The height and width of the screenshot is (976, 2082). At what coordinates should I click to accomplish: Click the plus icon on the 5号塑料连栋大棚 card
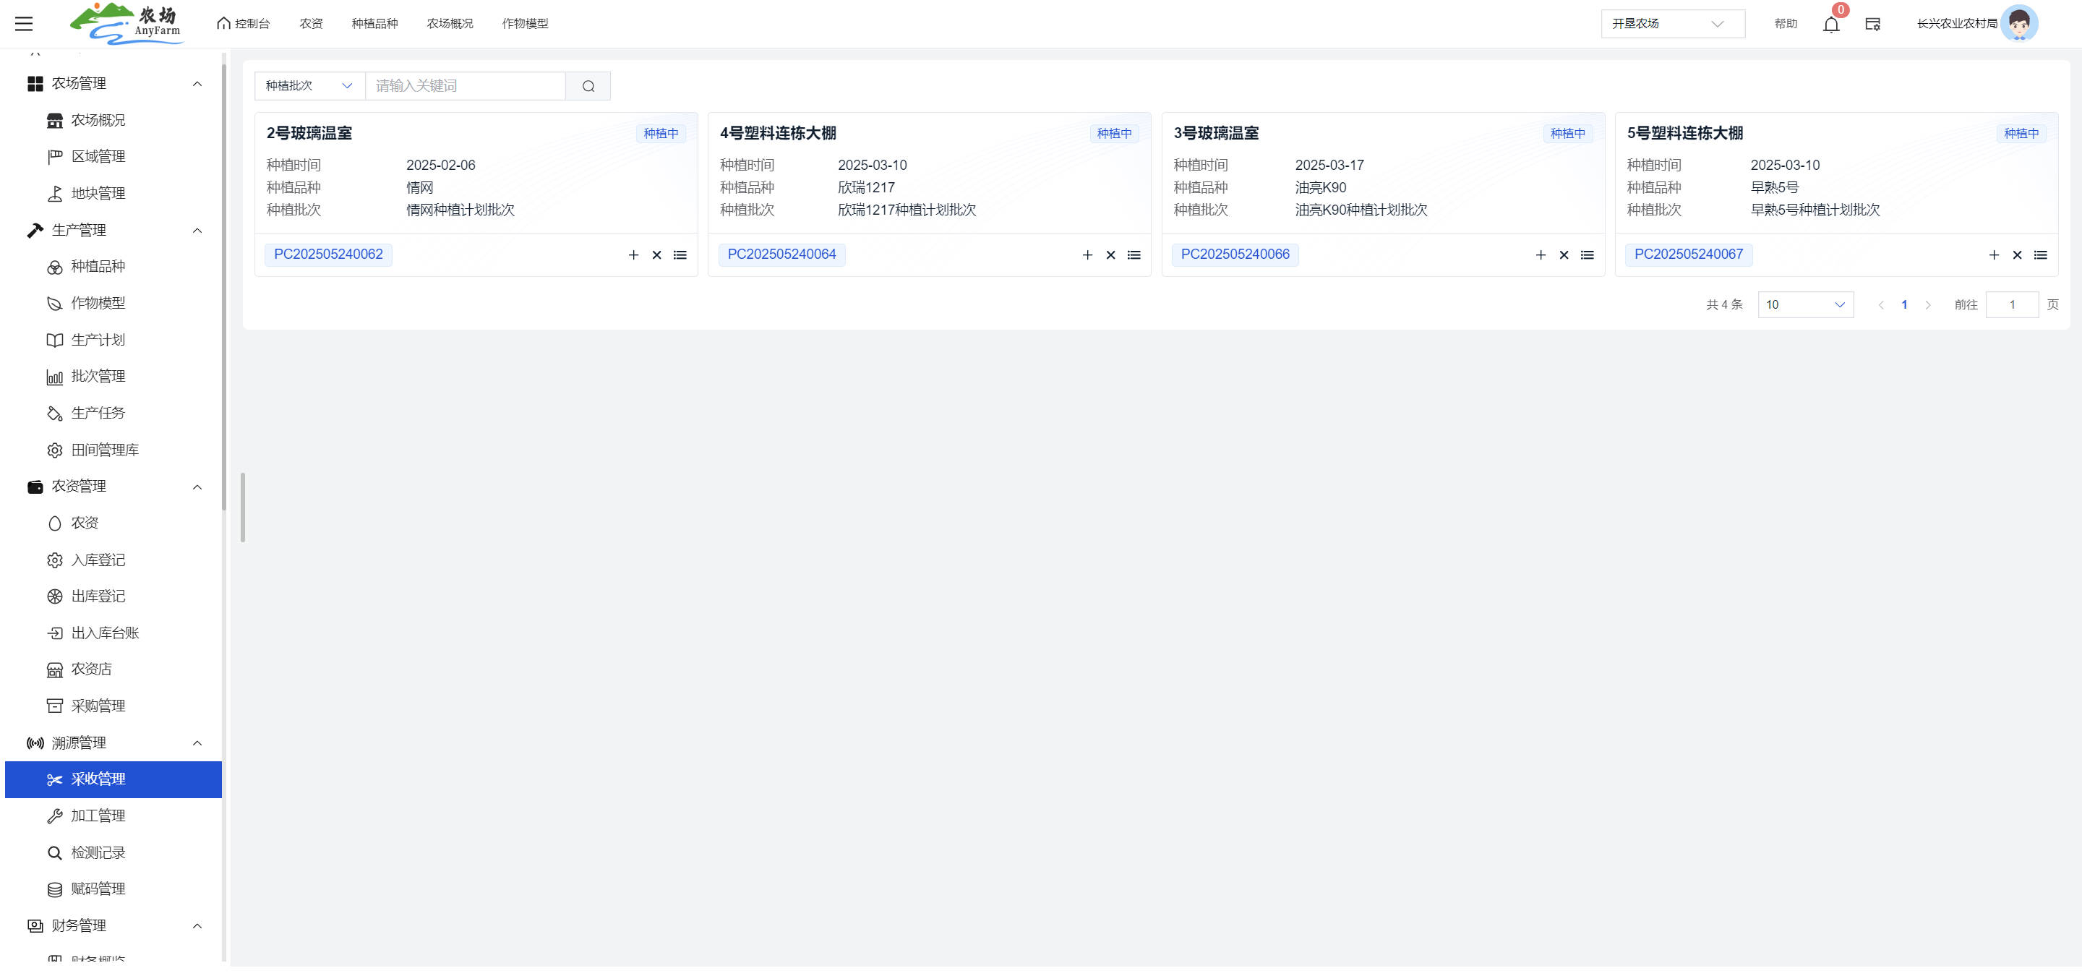click(1993, 254)
